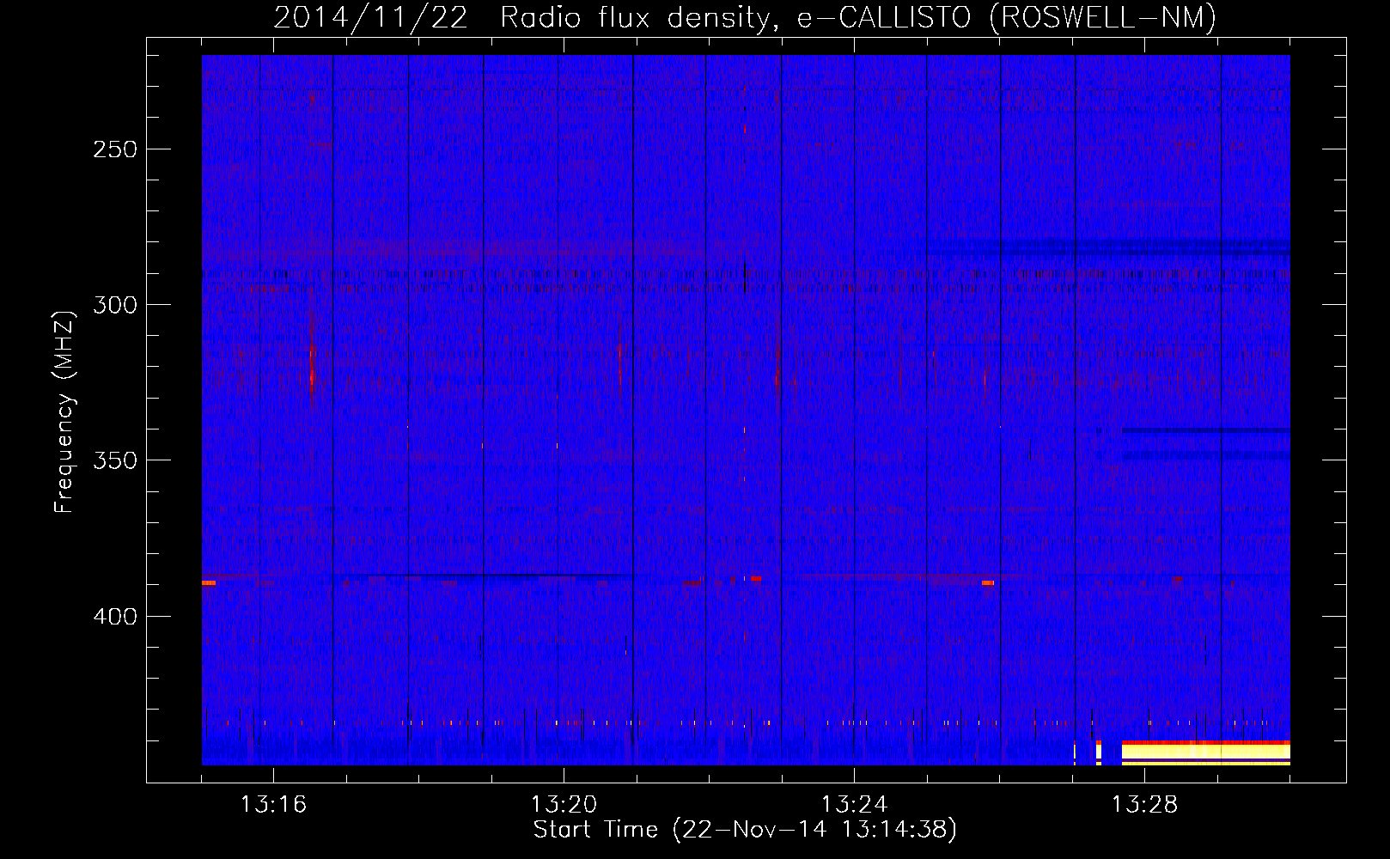1390x859 pixels.
Task: Click the 350 frequency tick label
Action: pos(115,460)
